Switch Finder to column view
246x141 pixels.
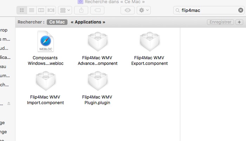point(41,10)
